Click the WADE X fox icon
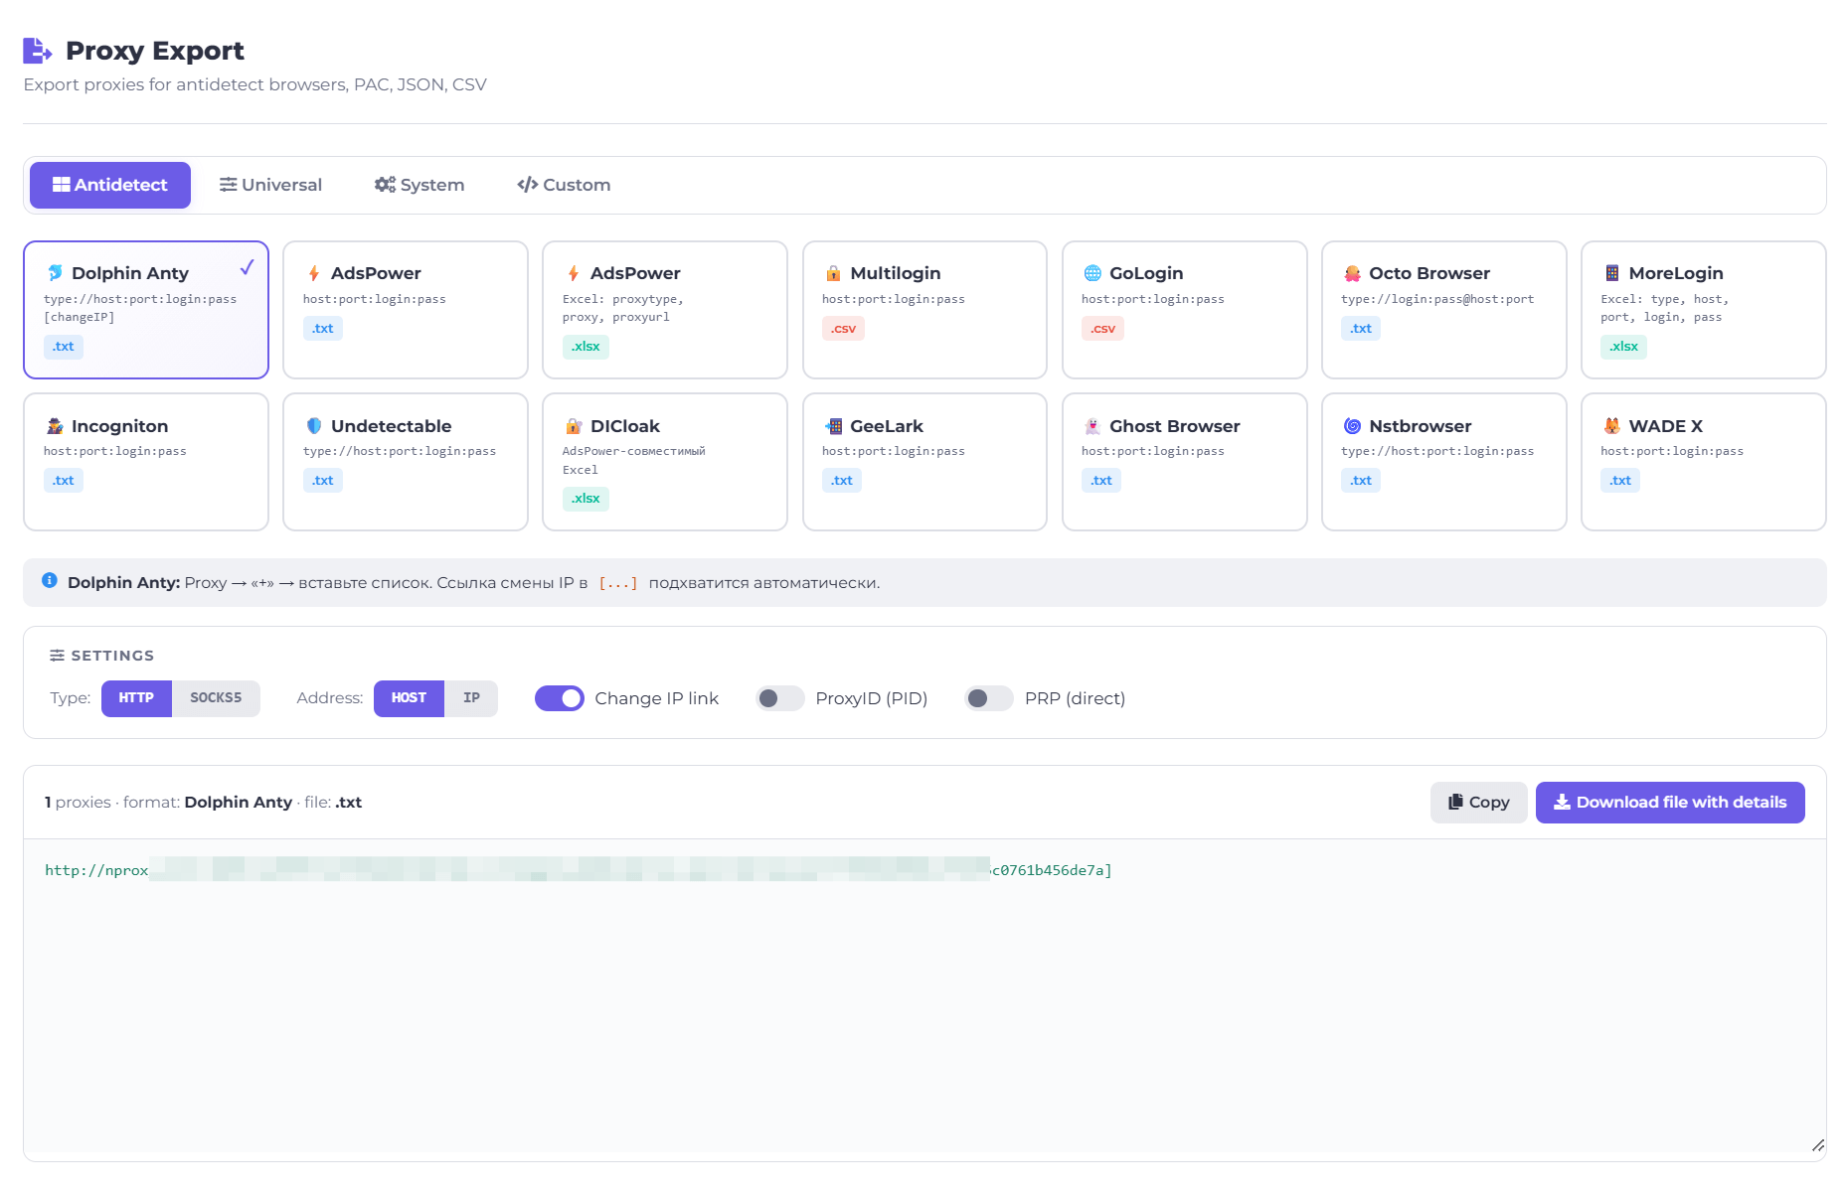 [x=1611, y=426]
